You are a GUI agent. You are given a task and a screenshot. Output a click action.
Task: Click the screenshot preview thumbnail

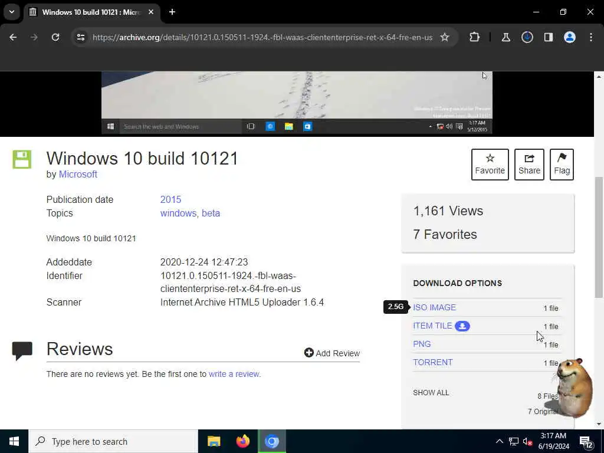[297, 103]
